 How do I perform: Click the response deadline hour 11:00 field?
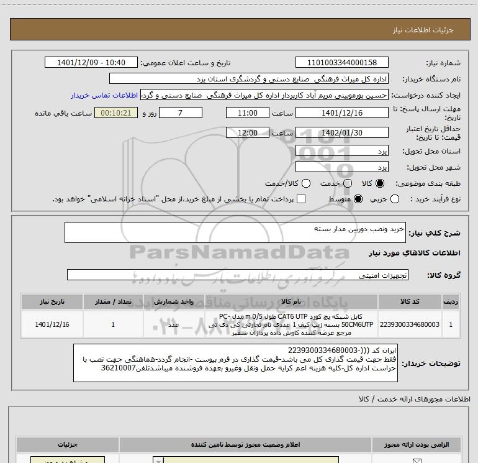pyautogui.click(x=248, y=112)
